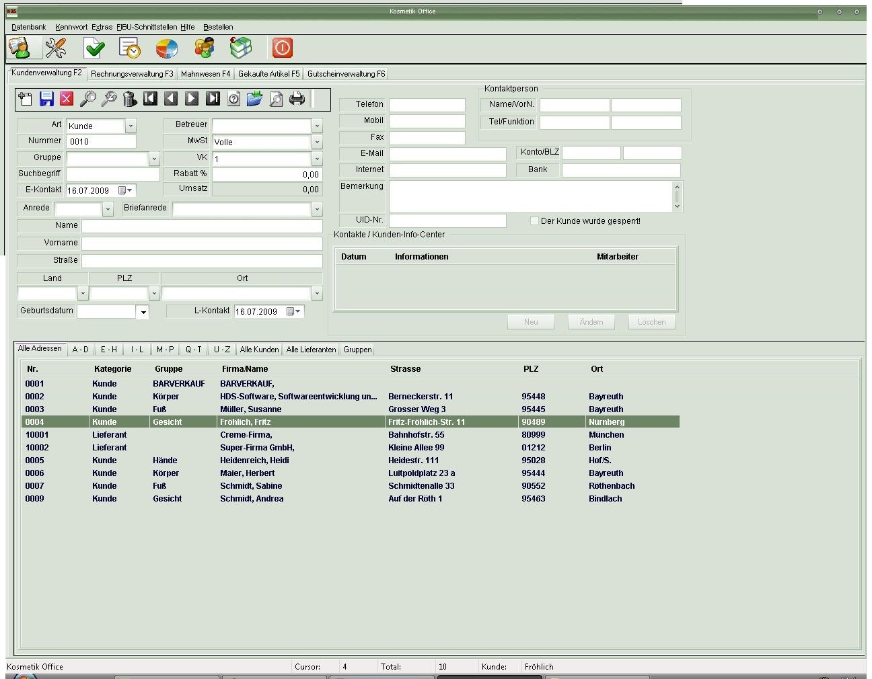Open the pie chart statistics icon
Image resolution: width=872 pixels, height=679 pixels.
click(166, 48)
